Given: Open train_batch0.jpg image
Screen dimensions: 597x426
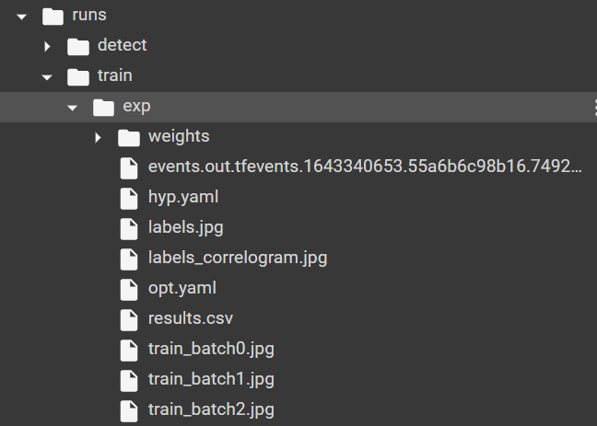Looking at the screenshot, I should point(211,349).
